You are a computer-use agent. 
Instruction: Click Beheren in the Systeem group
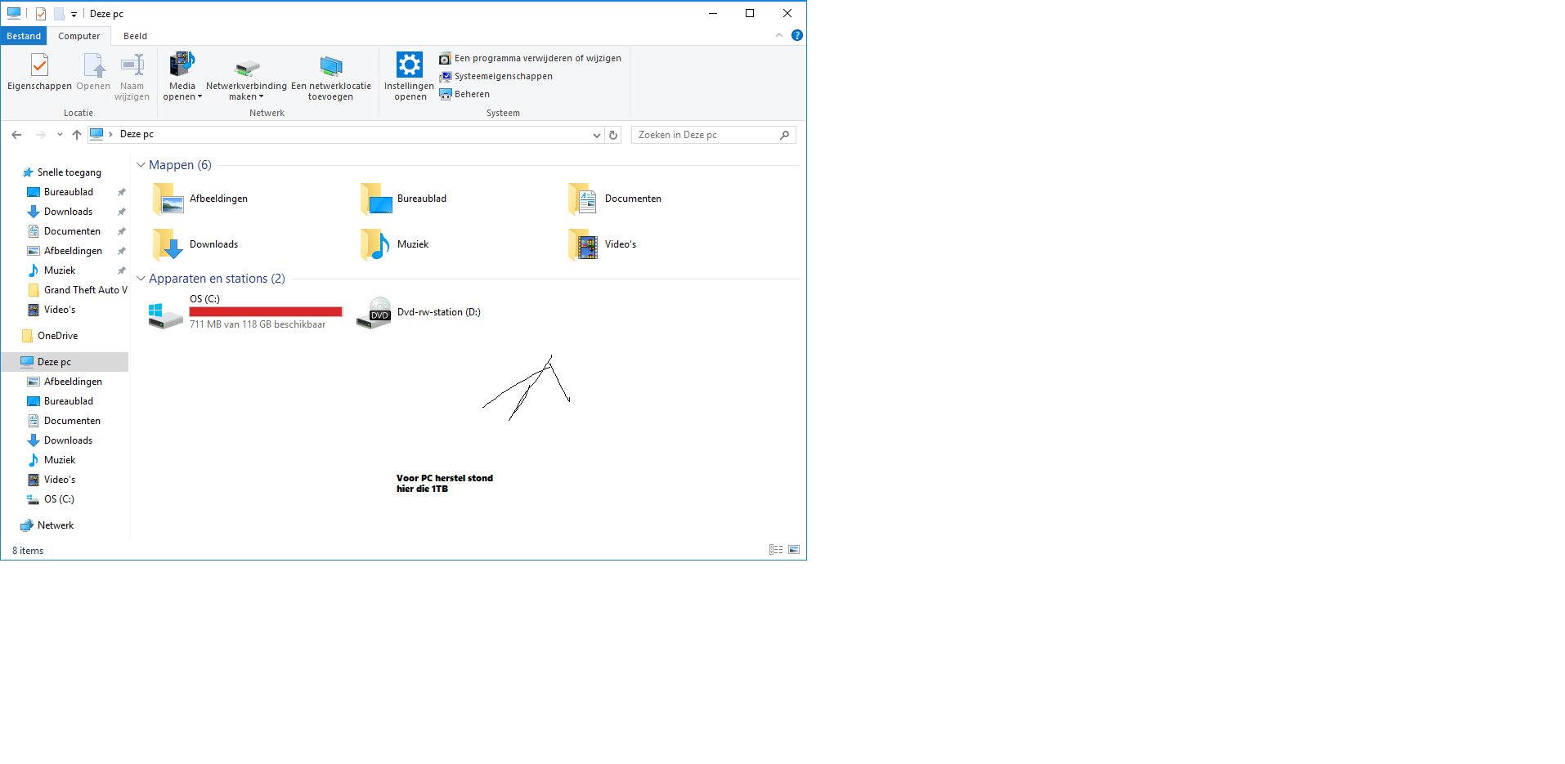(x=464, y=94)
